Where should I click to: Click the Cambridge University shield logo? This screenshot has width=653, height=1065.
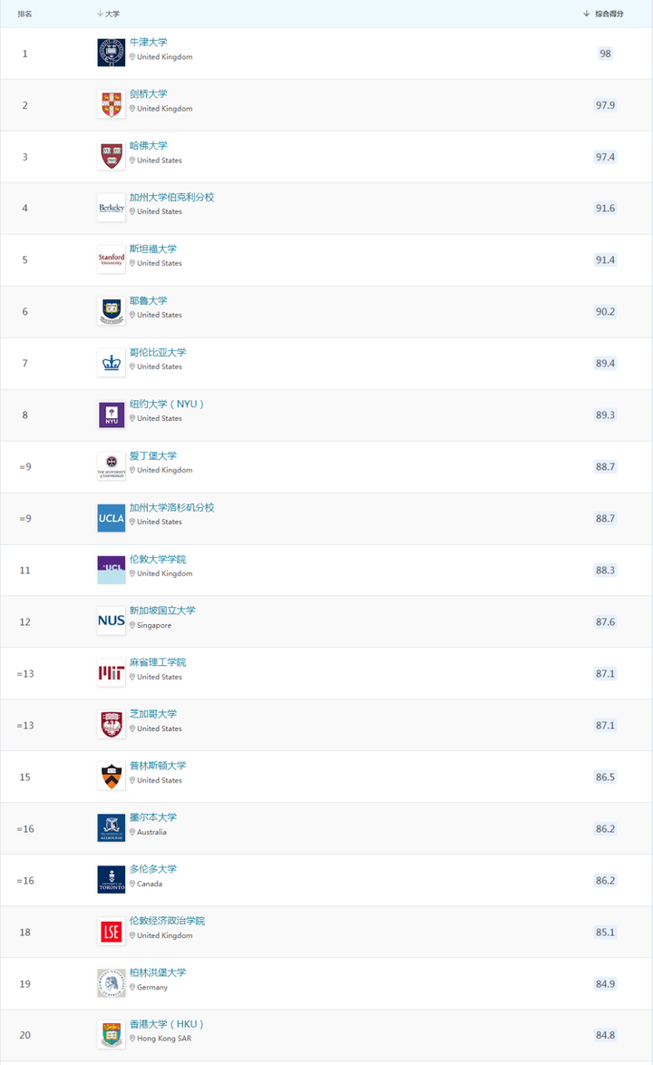pyautogui.click(x=112, y=104)
